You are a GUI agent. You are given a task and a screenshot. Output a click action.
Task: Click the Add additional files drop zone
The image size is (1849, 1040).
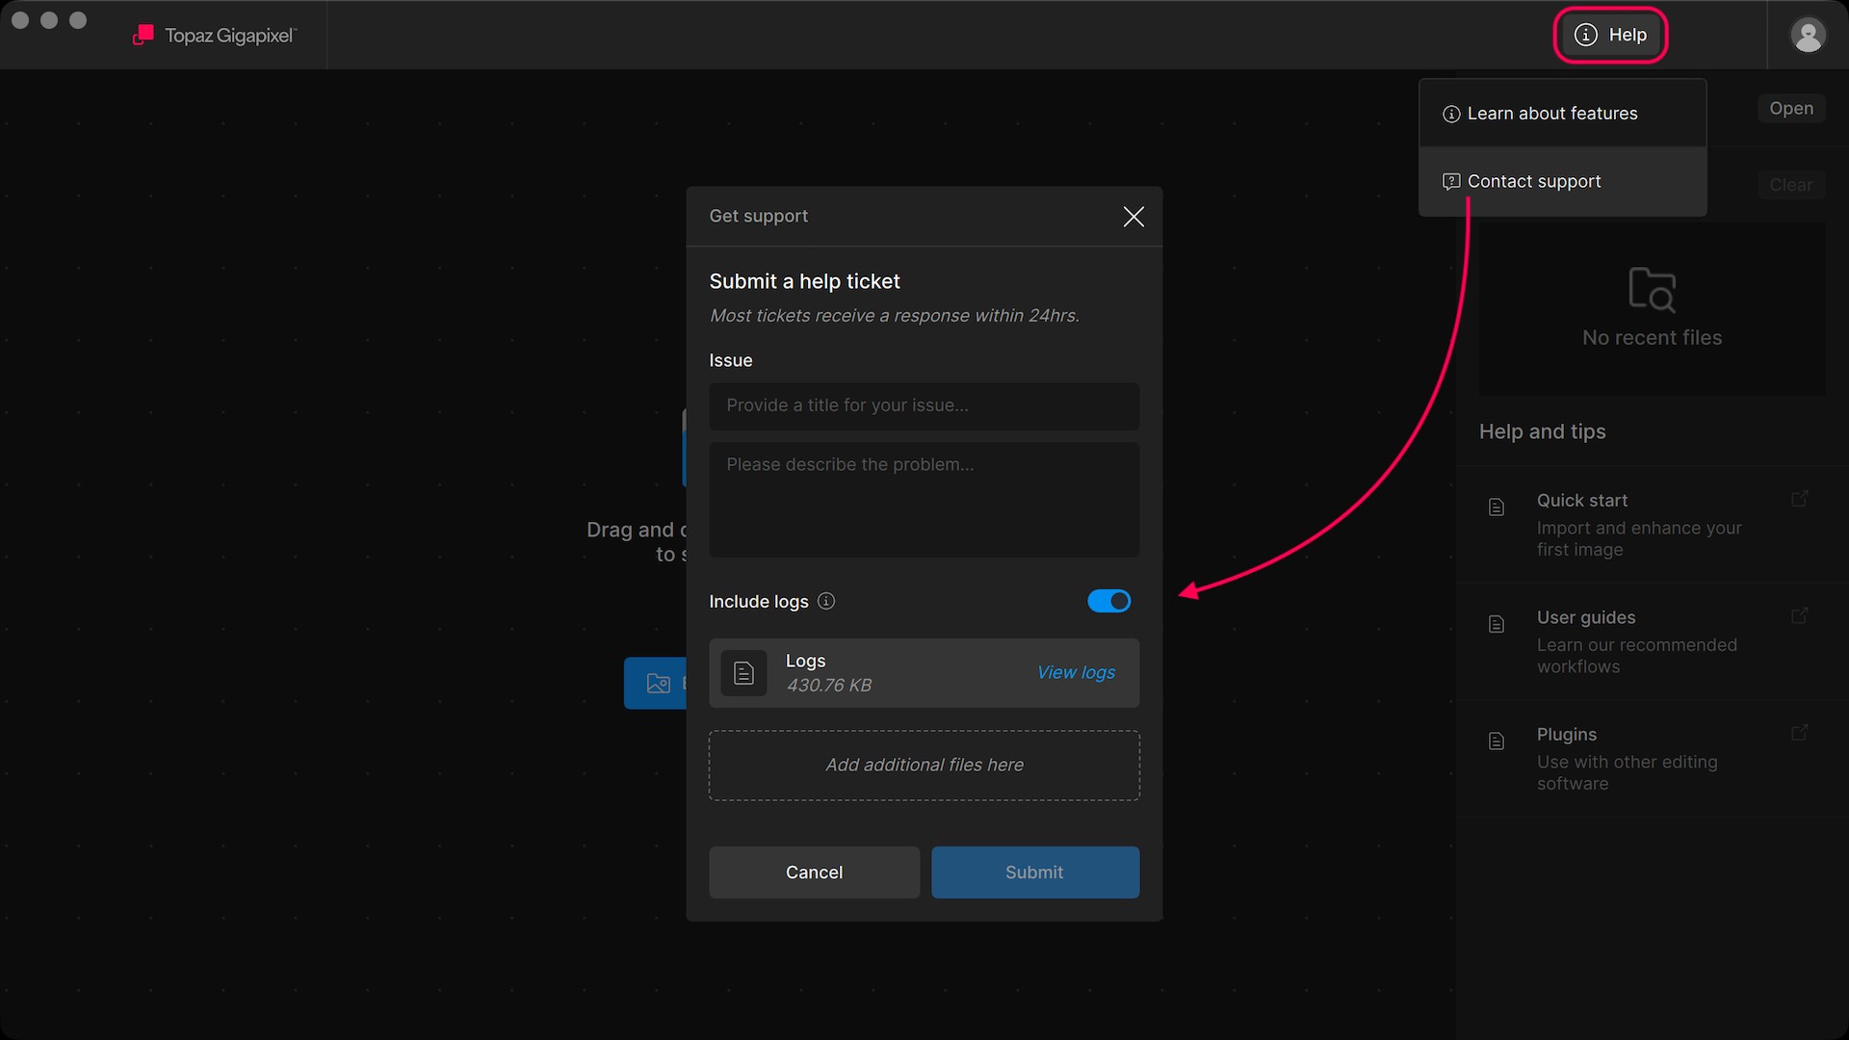924,766
